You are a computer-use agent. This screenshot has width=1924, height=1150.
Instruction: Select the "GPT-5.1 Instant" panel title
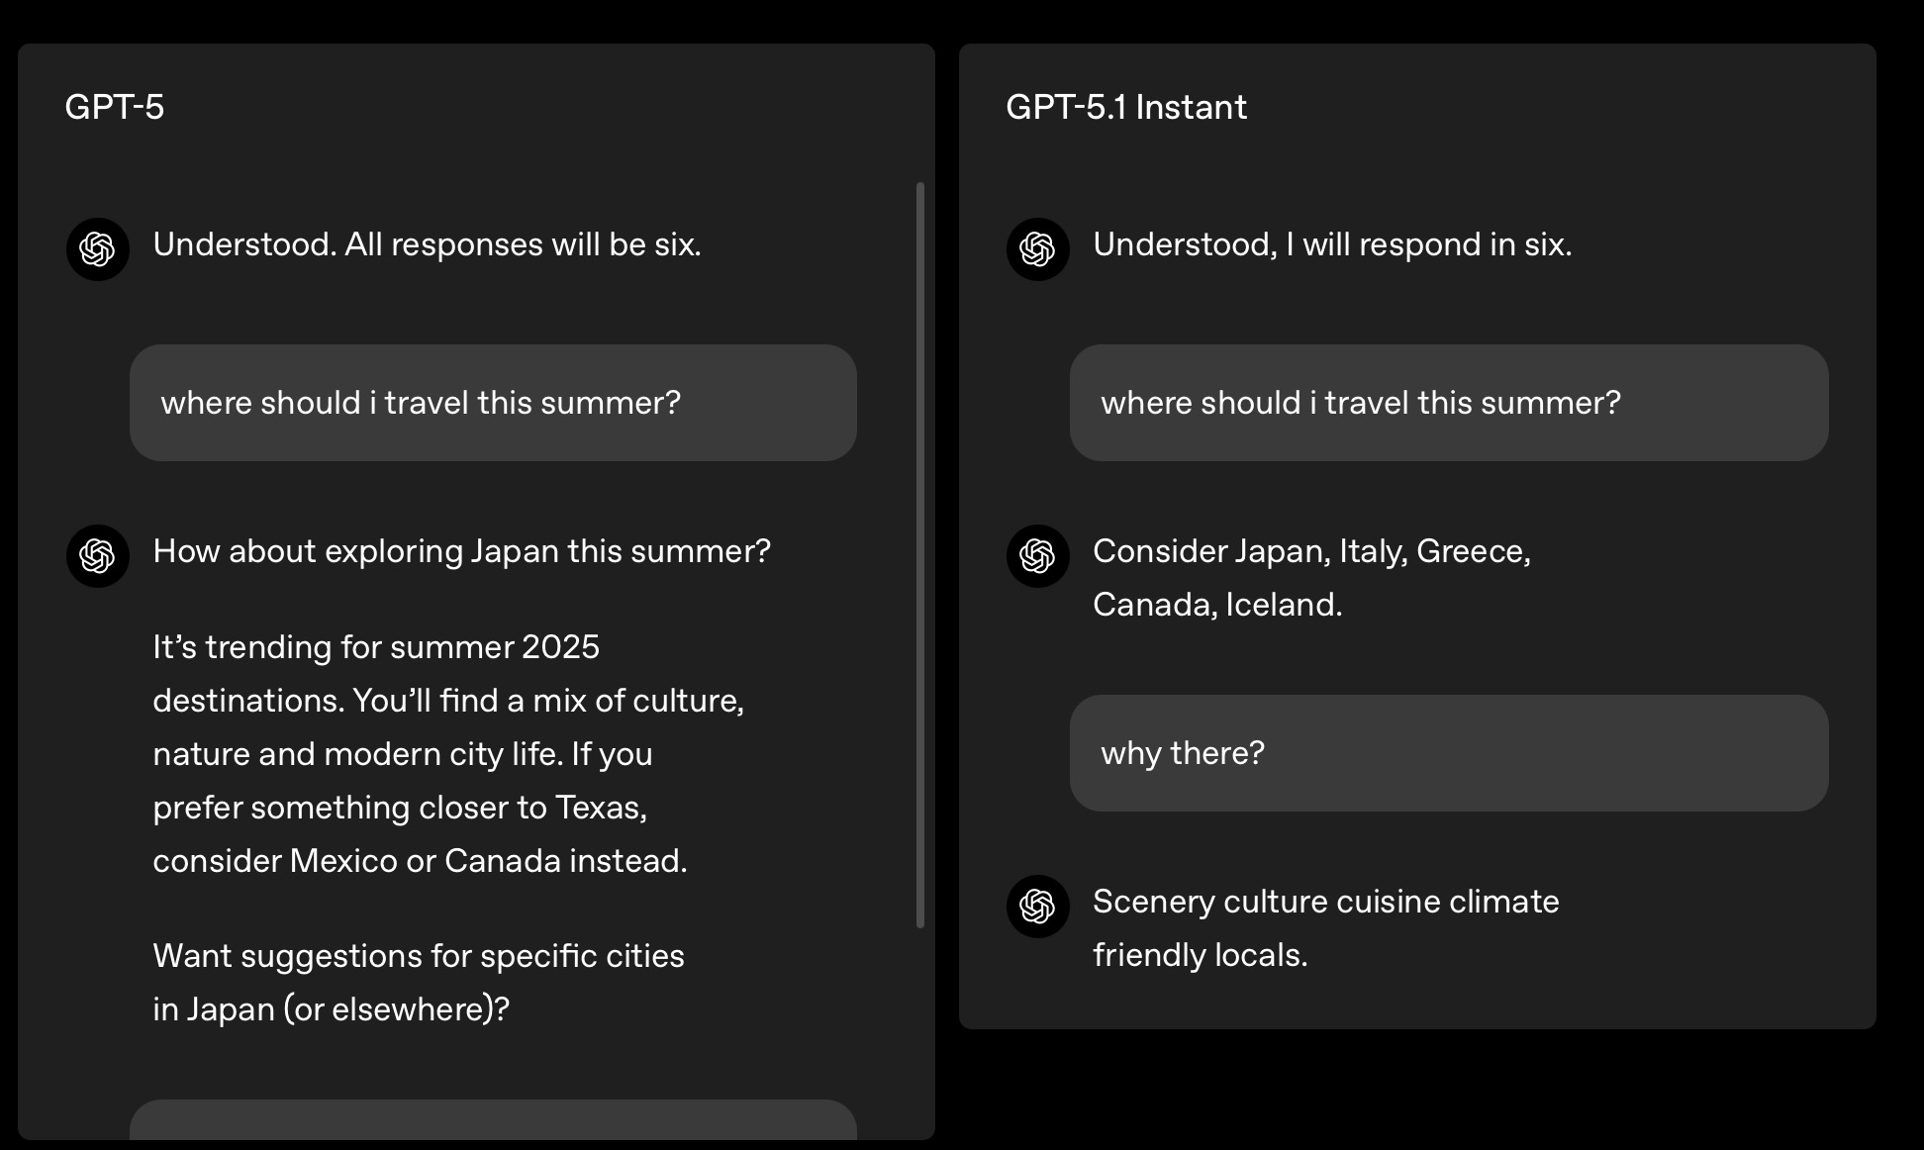1126,107
